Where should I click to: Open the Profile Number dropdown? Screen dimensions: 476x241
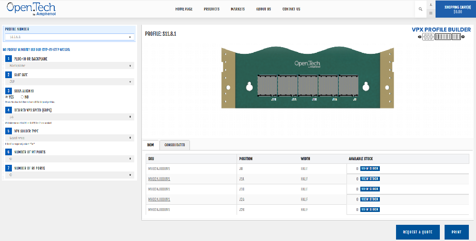click(x=69, y=37)
